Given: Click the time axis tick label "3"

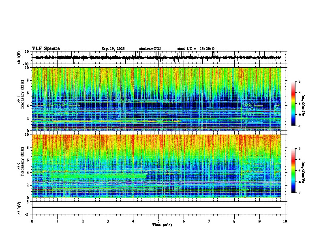Looking at the screenshot, I should point(108,221).
